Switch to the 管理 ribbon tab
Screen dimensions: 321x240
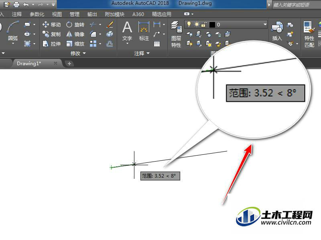tap(75, 14)
